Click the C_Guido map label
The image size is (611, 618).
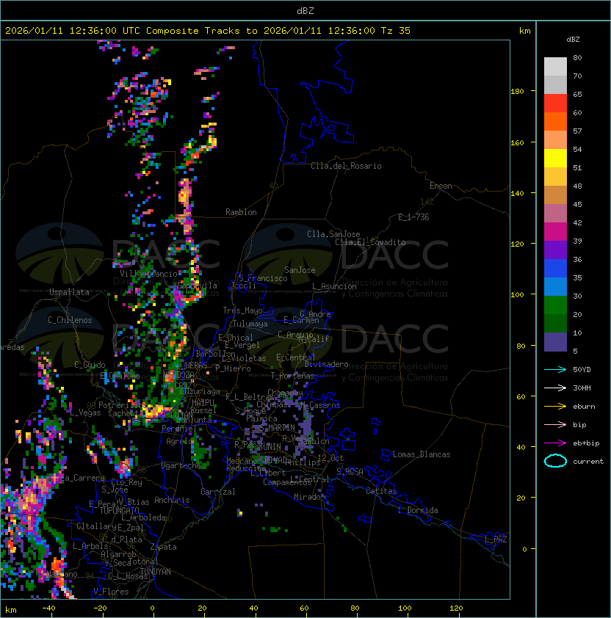[90, 365]
